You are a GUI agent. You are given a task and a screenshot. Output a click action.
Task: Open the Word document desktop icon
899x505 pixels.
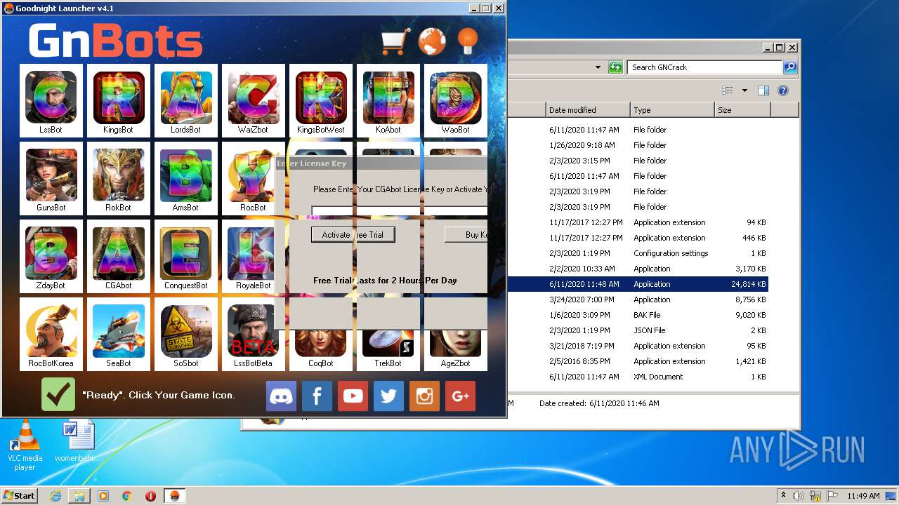(x=78, y=442)
